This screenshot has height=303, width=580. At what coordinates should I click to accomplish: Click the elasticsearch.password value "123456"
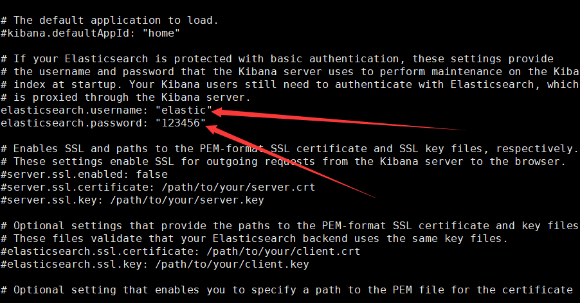point(181,123)
